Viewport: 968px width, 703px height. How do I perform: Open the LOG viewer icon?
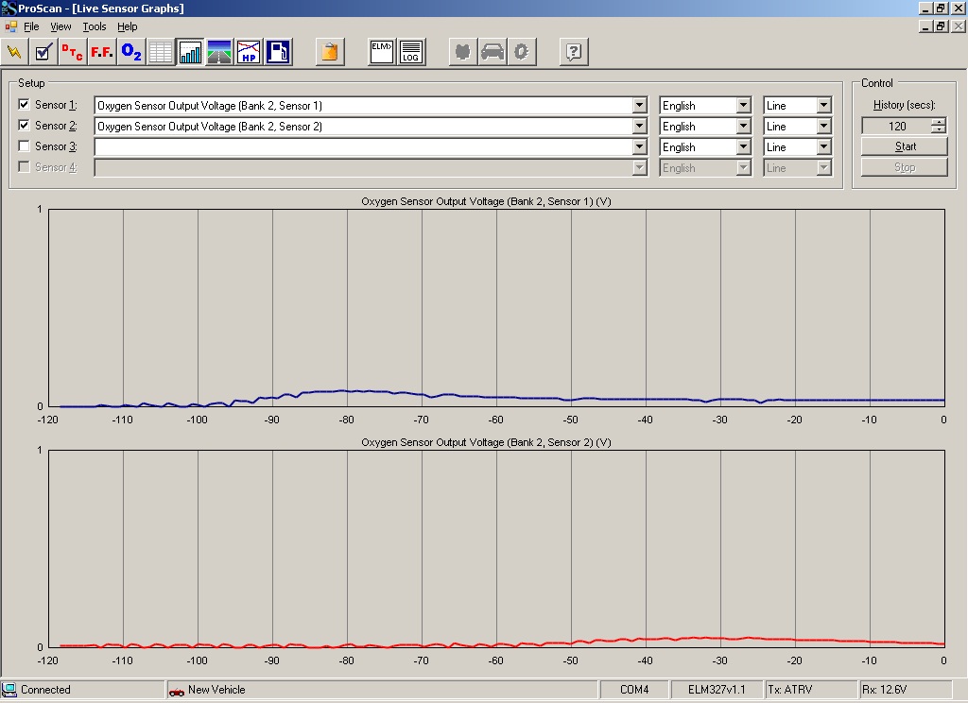point(411,52)
